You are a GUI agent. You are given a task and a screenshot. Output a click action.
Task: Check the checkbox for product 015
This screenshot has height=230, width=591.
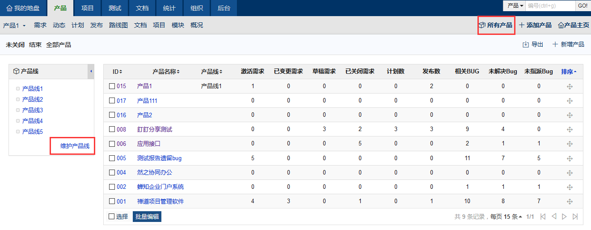coord(112,86)
